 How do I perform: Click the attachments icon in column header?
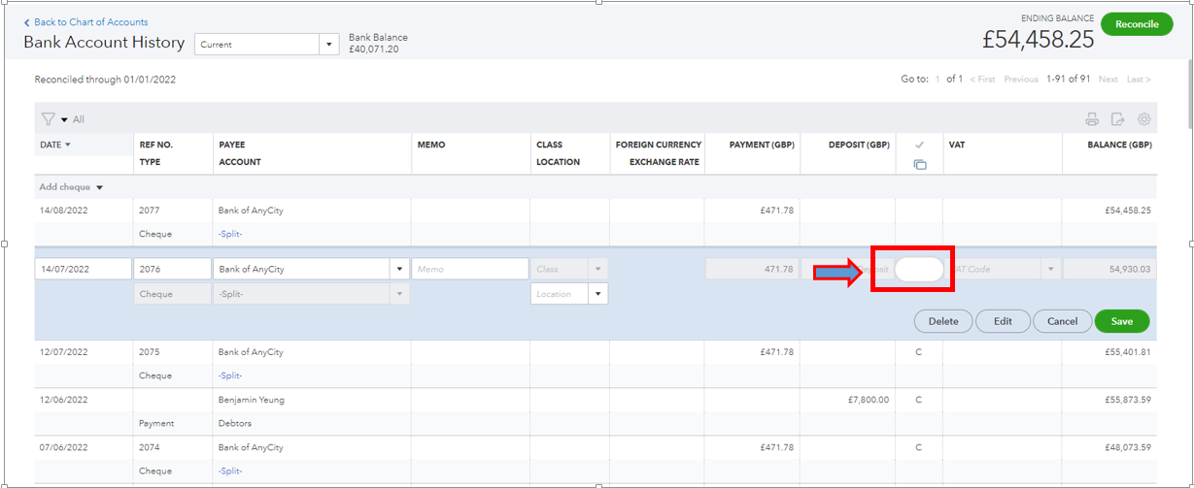pyautogui.click(x=919, y=164)
